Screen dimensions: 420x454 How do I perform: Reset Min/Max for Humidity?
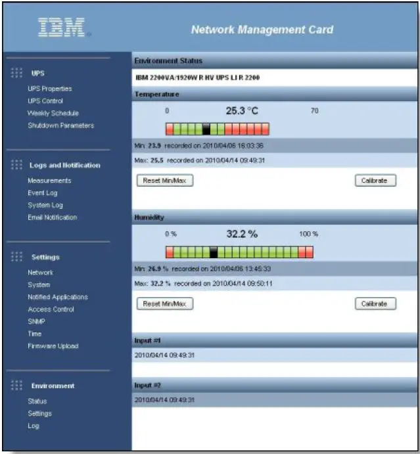(165, 304)
